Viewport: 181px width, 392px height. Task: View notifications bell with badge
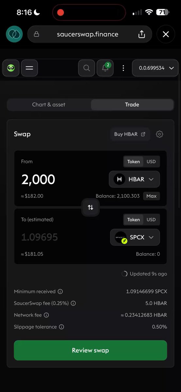105,68
